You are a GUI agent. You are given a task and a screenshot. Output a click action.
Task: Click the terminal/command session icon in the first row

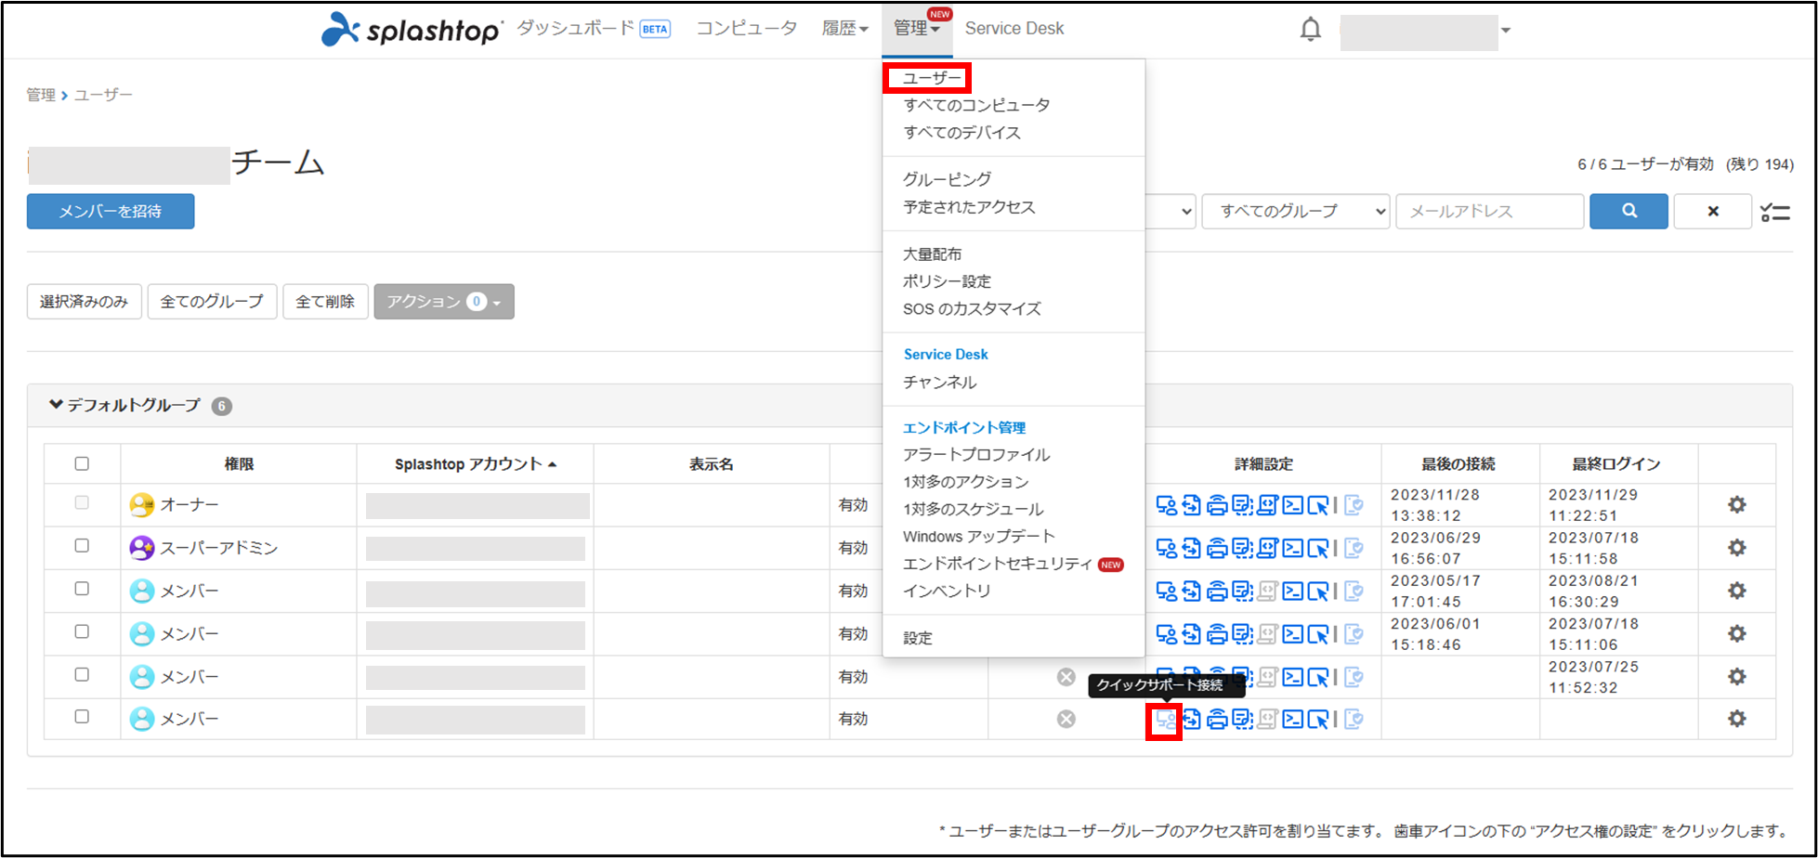tap(1293, 504)
